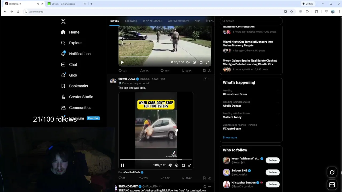Switch to the JYNXZI LOYALS tab
This screenshot has height=192, width=342.
(153, 21)
